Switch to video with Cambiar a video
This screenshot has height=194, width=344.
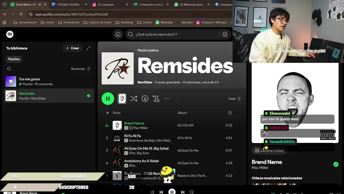tap(270, 151)
